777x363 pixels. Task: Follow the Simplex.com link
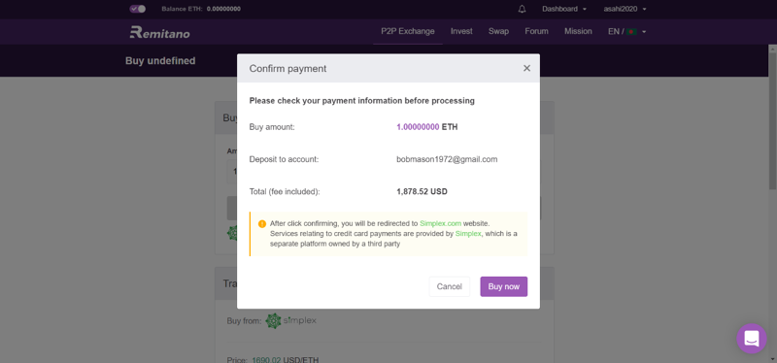(x=440, y=223)
